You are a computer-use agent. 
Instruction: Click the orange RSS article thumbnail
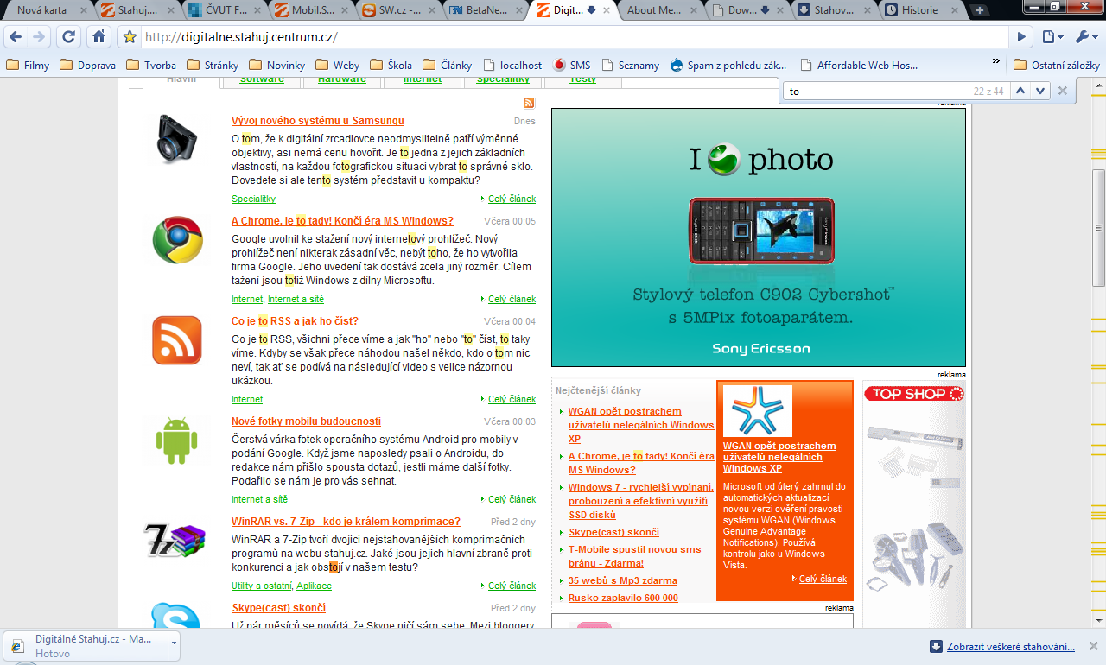pos(177,339)
